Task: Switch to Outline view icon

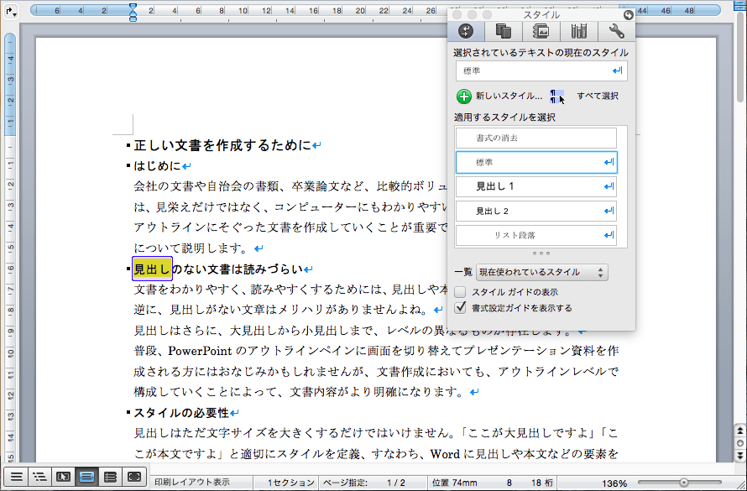Action: point(39,477)
